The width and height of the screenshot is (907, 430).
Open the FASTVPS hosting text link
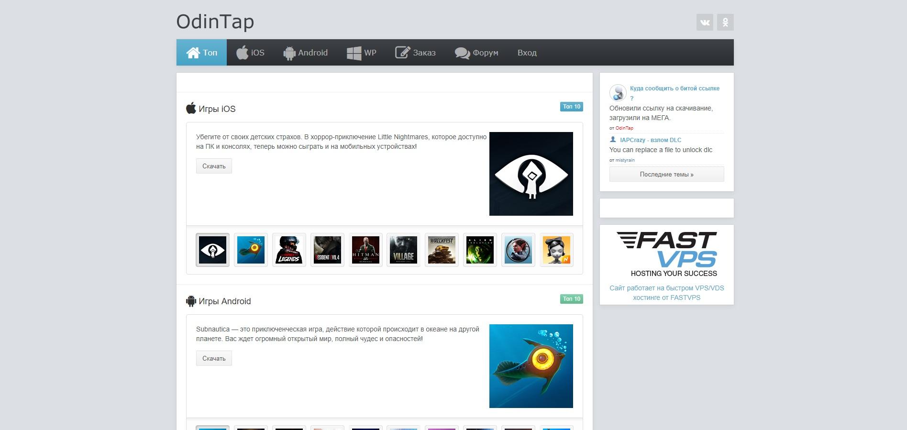[667, 293]
